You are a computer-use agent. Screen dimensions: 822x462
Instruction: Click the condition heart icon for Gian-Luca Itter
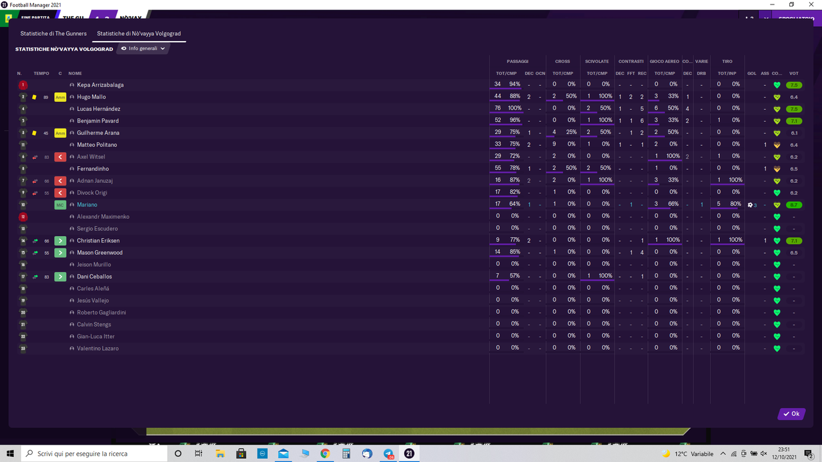pyautogui.click(x=776, y=336)
